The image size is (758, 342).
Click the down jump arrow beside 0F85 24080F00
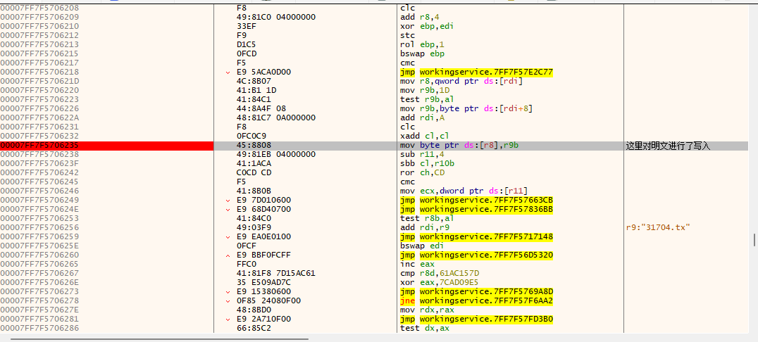(x=228, y=301)
